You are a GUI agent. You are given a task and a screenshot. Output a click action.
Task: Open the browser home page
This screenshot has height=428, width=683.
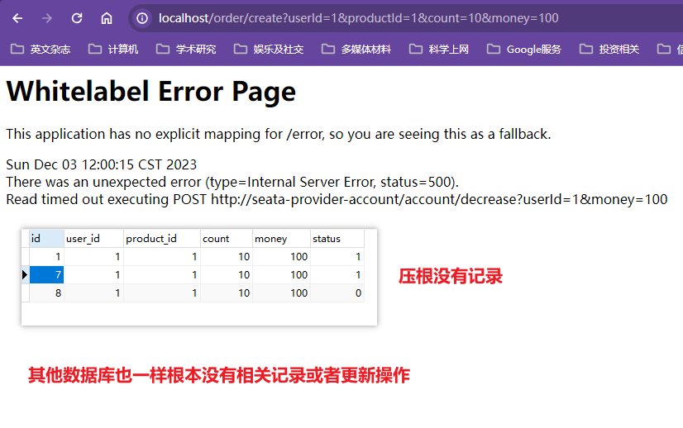point(107,18)
